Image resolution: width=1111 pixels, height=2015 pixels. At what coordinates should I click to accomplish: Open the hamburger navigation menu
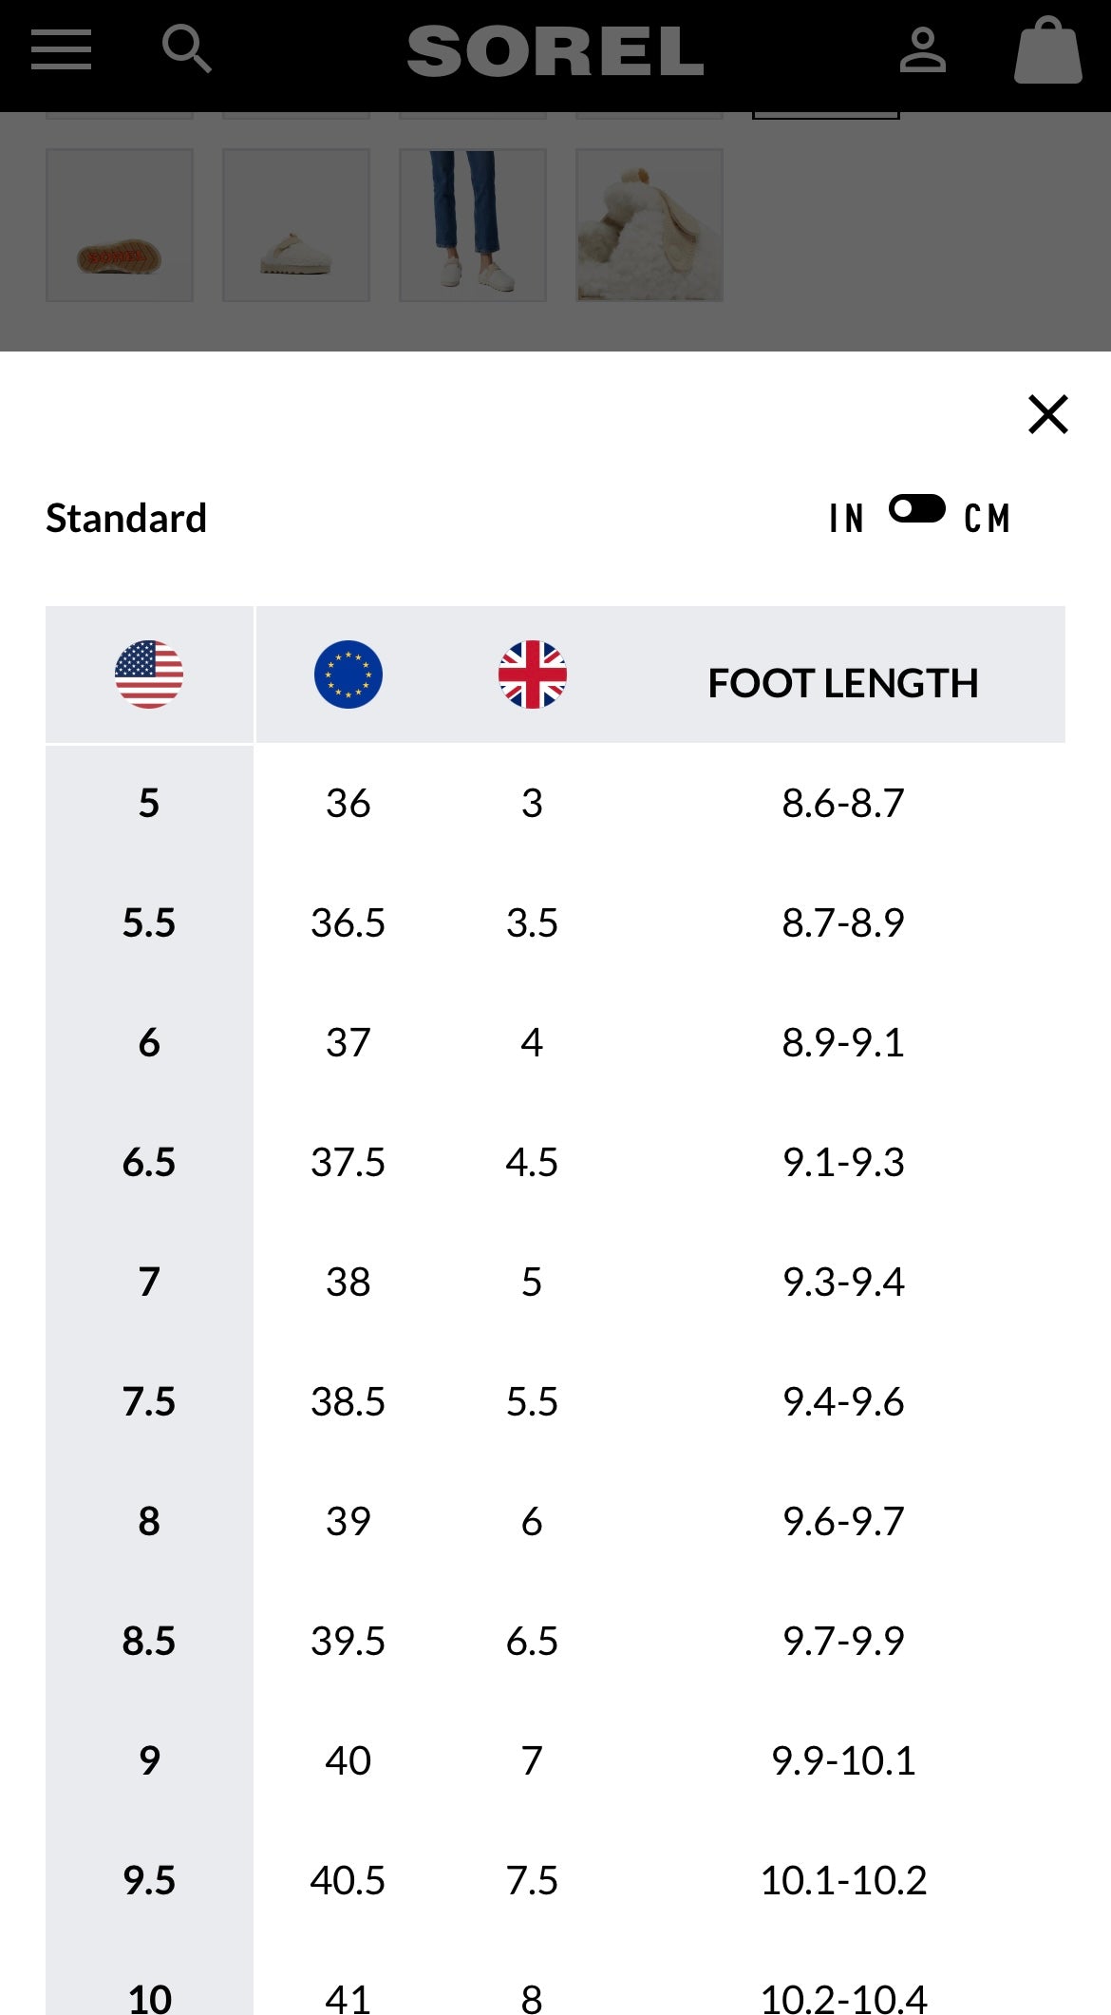61,49
